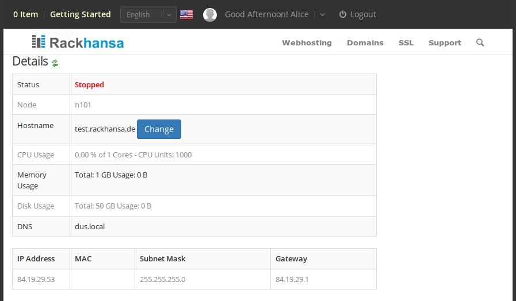Viewport: 516px width, 301px height.
Task: Click the Good Afternoon! Alice text
Action: 266,14
